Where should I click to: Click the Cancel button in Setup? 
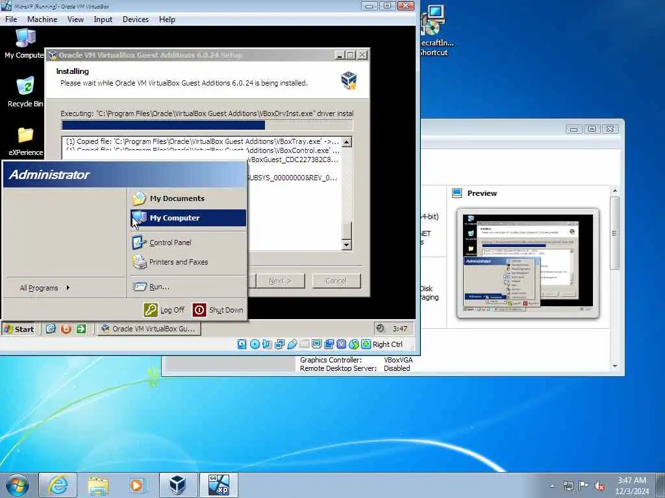coord(336,281)
